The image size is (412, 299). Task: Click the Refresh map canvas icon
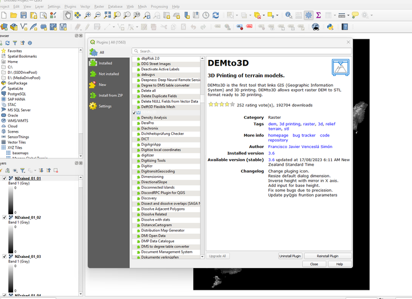(x=216, y=15)
